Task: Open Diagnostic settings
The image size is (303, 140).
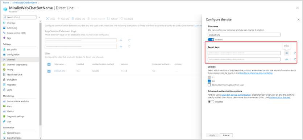Action: pyautogui.click(x=16, y=116)
